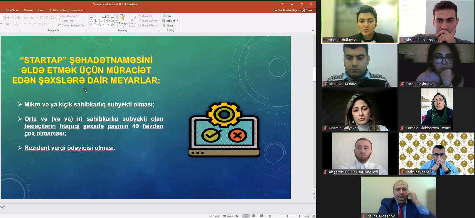Open Change Case Aa dropdown
This screenshot has width=475, height=218.
(9, 24)
